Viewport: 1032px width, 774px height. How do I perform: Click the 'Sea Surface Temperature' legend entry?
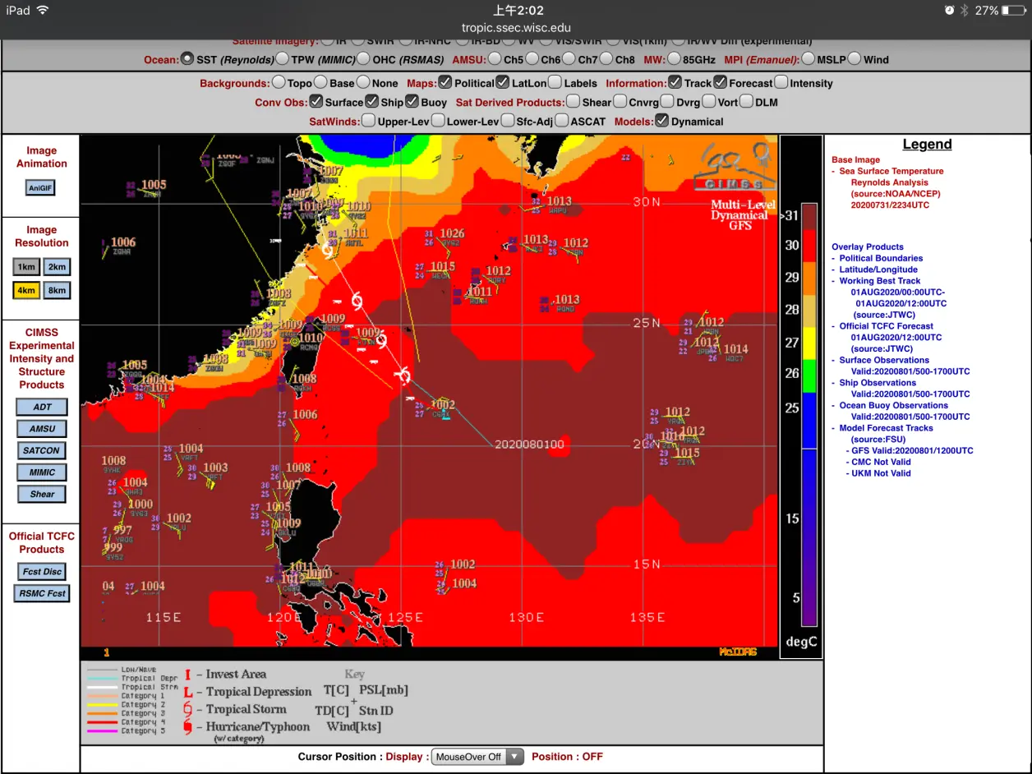pyautogui.click(x=891, y=171)
